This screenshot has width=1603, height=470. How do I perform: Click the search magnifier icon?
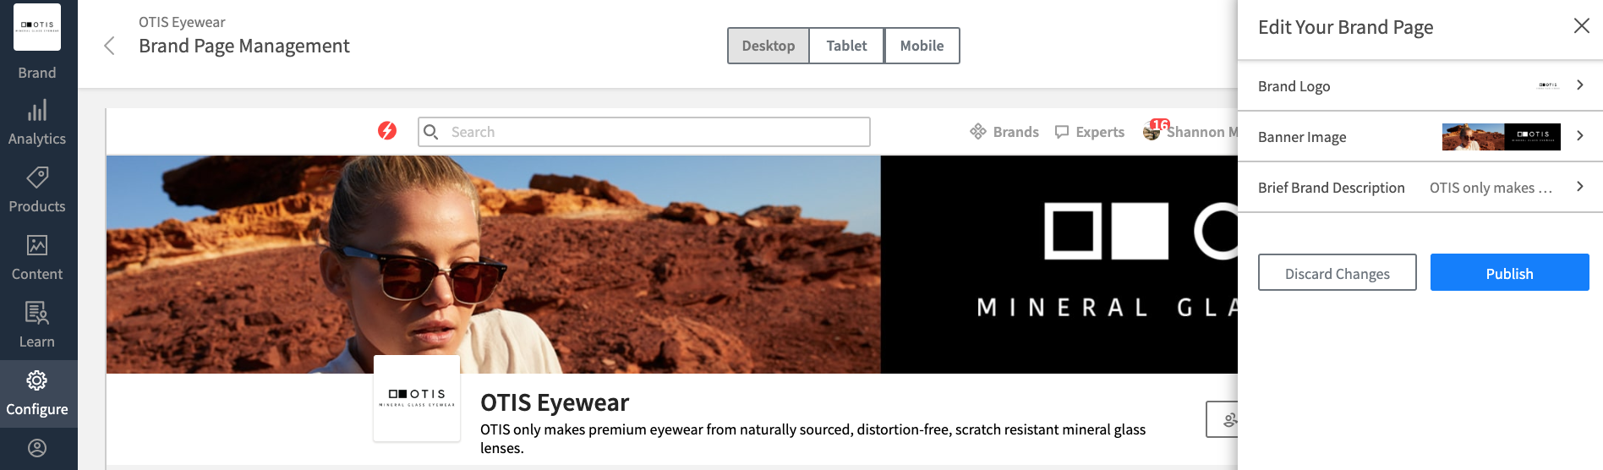pyautogui.click(x=431, y=132)
